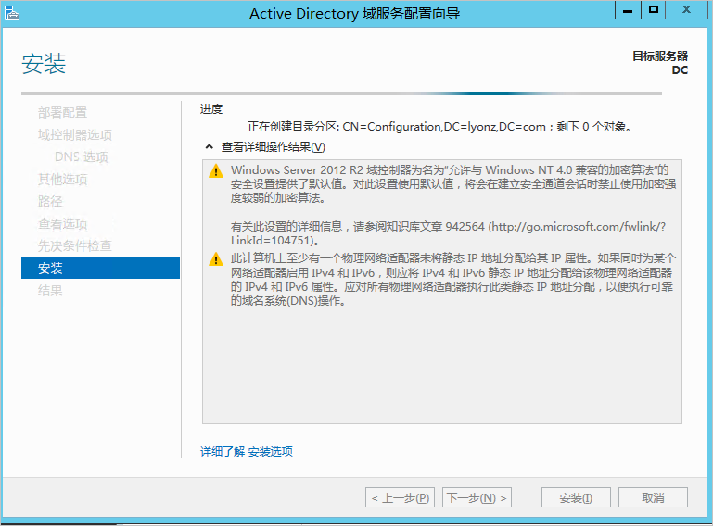Click the wizard app icon in title bar
Image resolution: width=713 pixels, height=526 pixels.
pyautogui.click(x=12, y=14)
